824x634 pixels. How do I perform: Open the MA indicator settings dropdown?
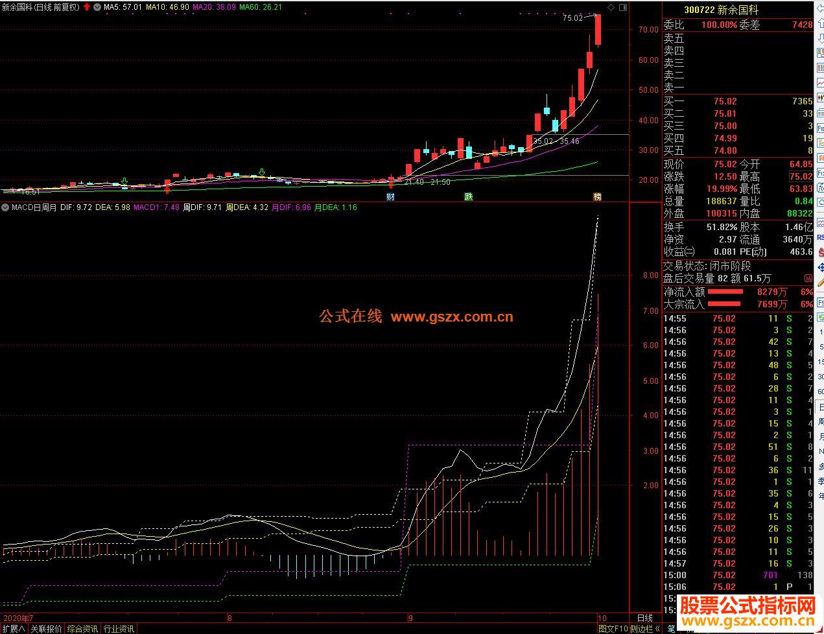tap(97, 7)
